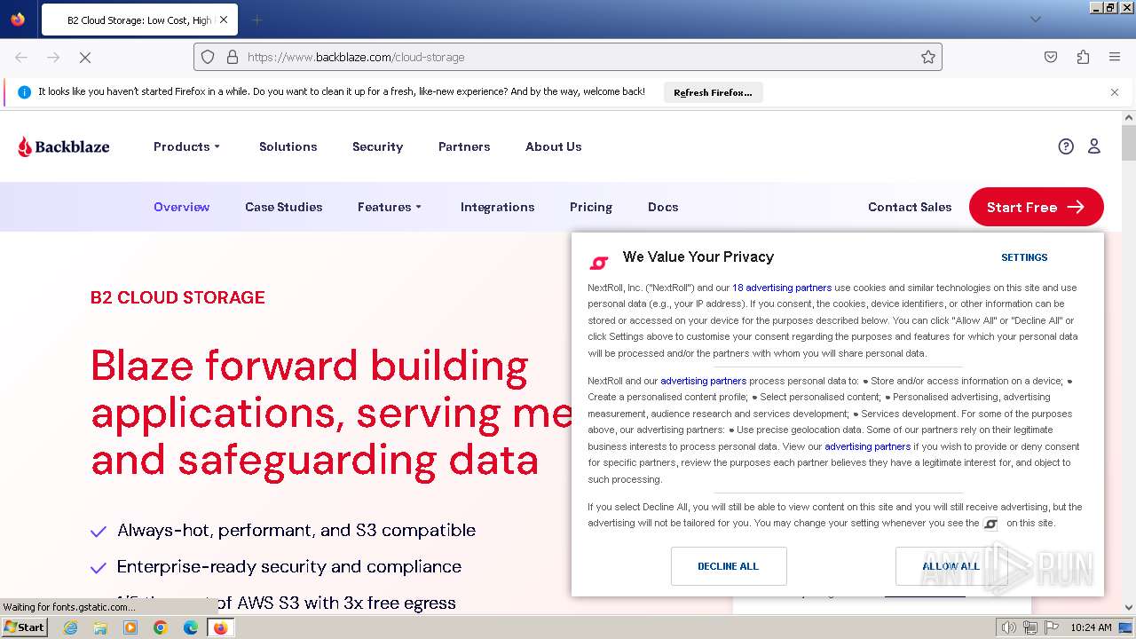Click the scrollbar down arrow

1129,608
